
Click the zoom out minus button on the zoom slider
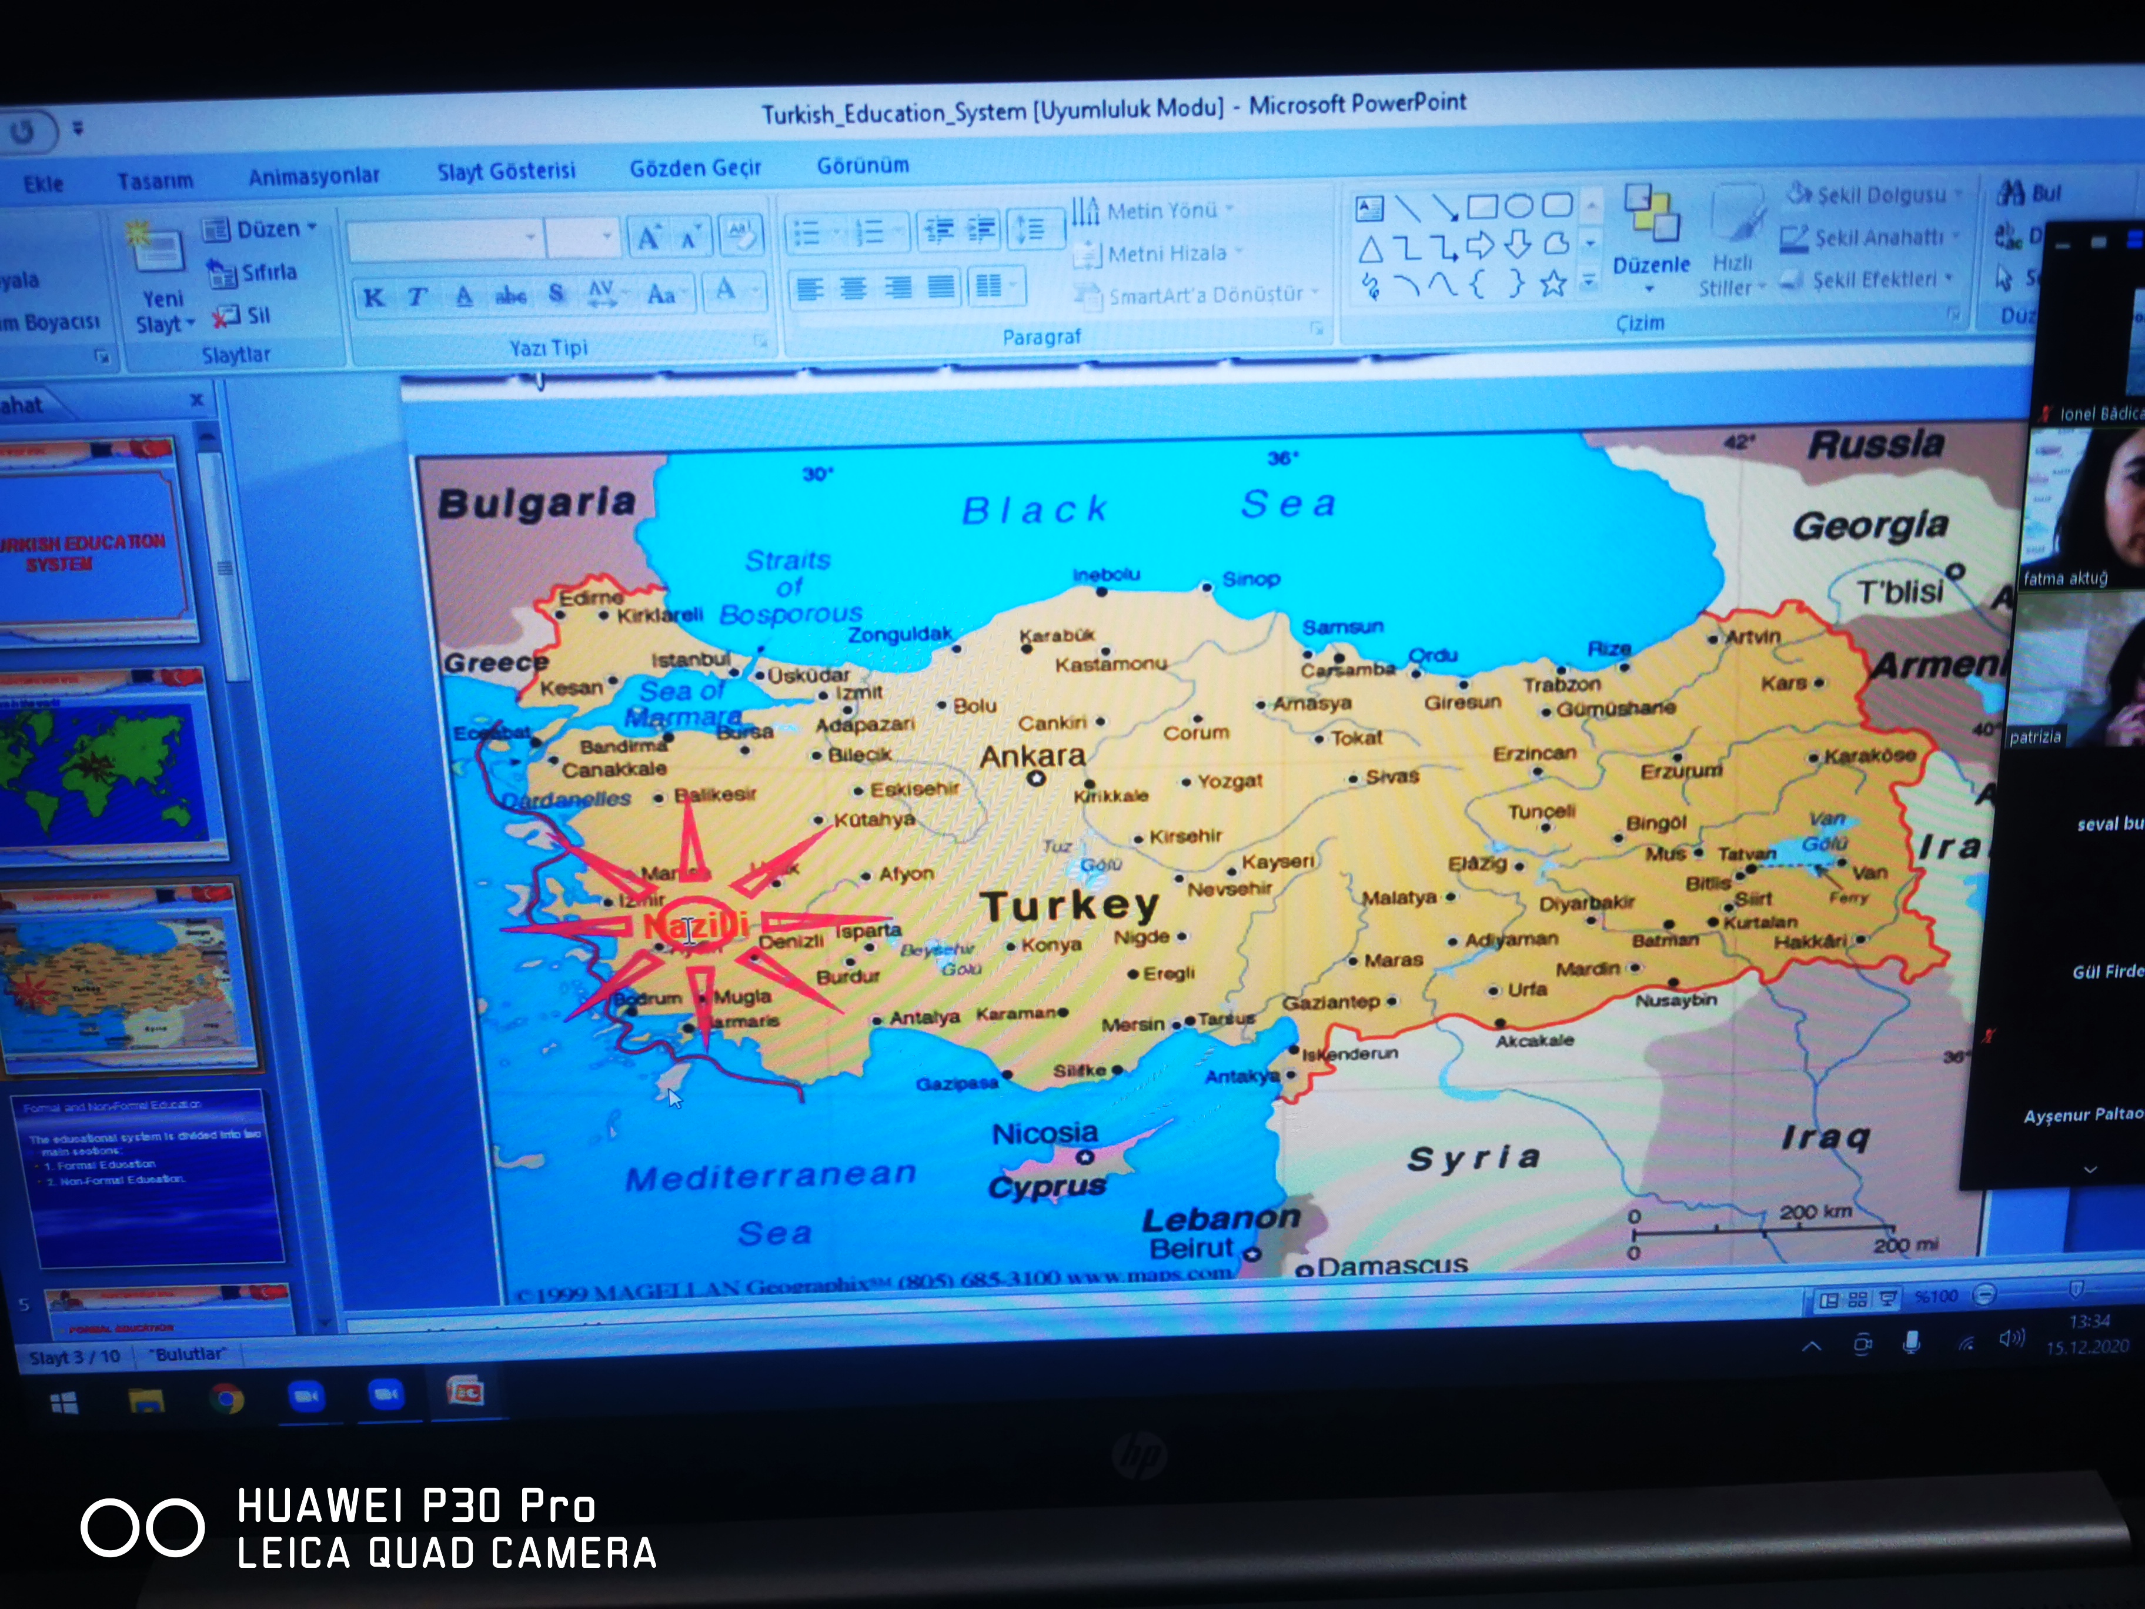(1984, 1295)
